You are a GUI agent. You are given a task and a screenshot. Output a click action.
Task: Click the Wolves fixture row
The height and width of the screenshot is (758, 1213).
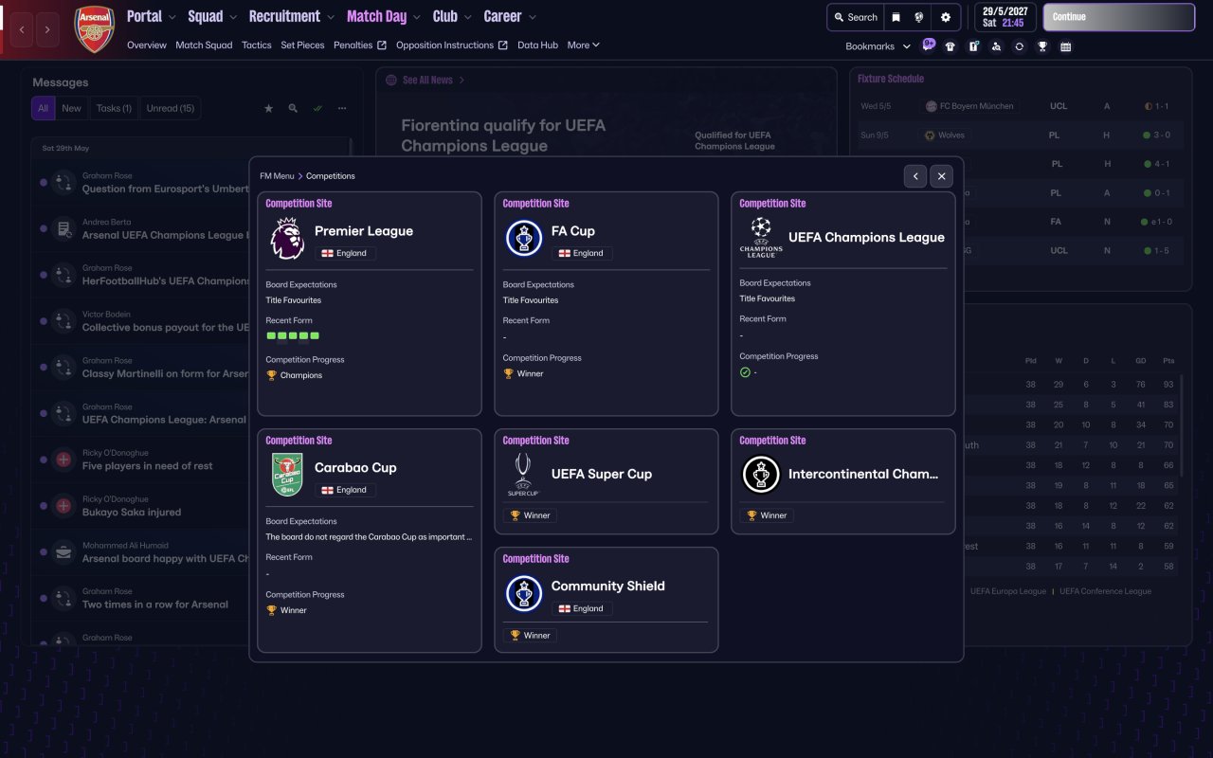(1020, 135)
